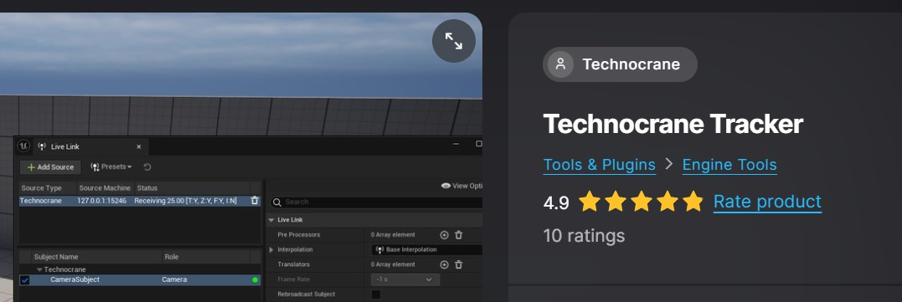Click the green status dot for CameraSubject
The width and height of the screenshot is (902, 302).
tap(255, 280)
